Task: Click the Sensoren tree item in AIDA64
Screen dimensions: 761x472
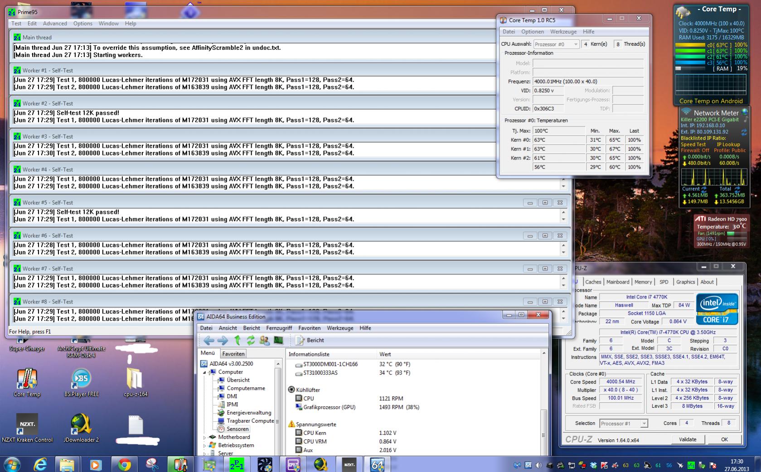Action: click(x=238, y=429)
